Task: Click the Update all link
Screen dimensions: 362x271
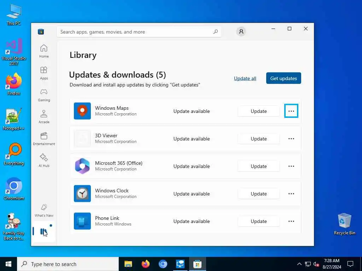Action: [245, 78]
